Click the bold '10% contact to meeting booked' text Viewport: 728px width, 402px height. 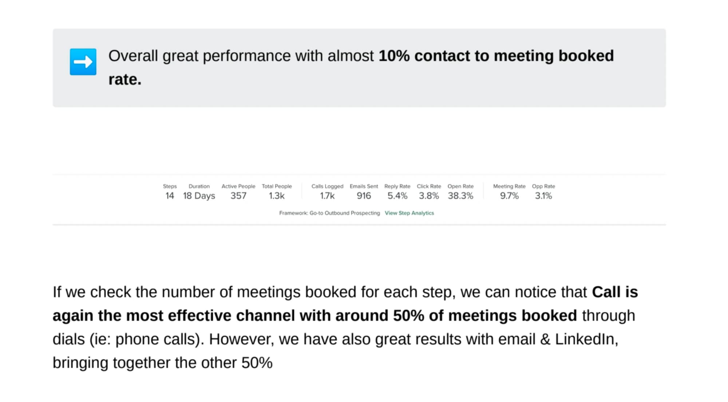pyautogui.click(x=496, y=56)
